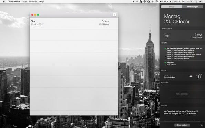Image resolution: width=205 pixels, height=128 pixels.
Task: Click the 18° temperature reading
Action: (x=199, y=76)
